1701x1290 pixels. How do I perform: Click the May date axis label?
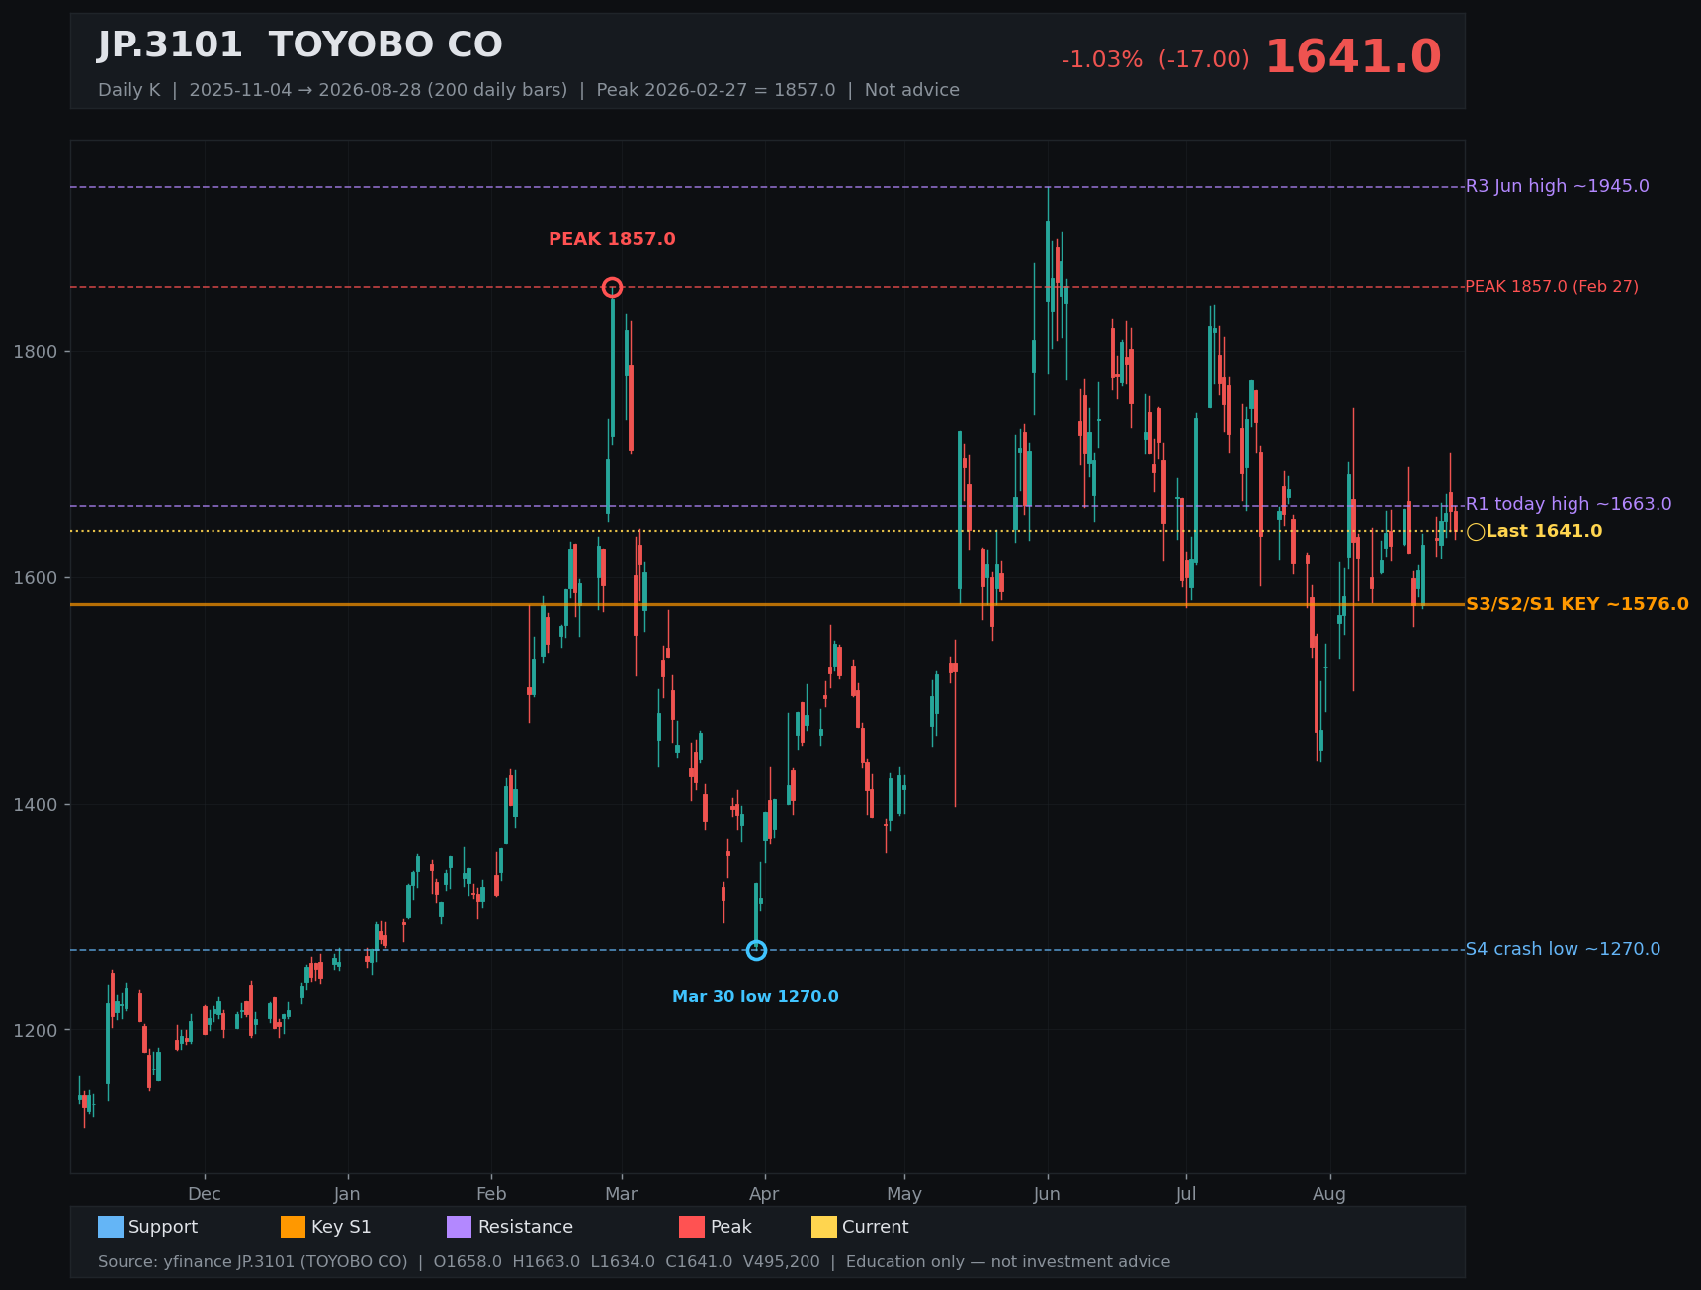click(904, 1194)
